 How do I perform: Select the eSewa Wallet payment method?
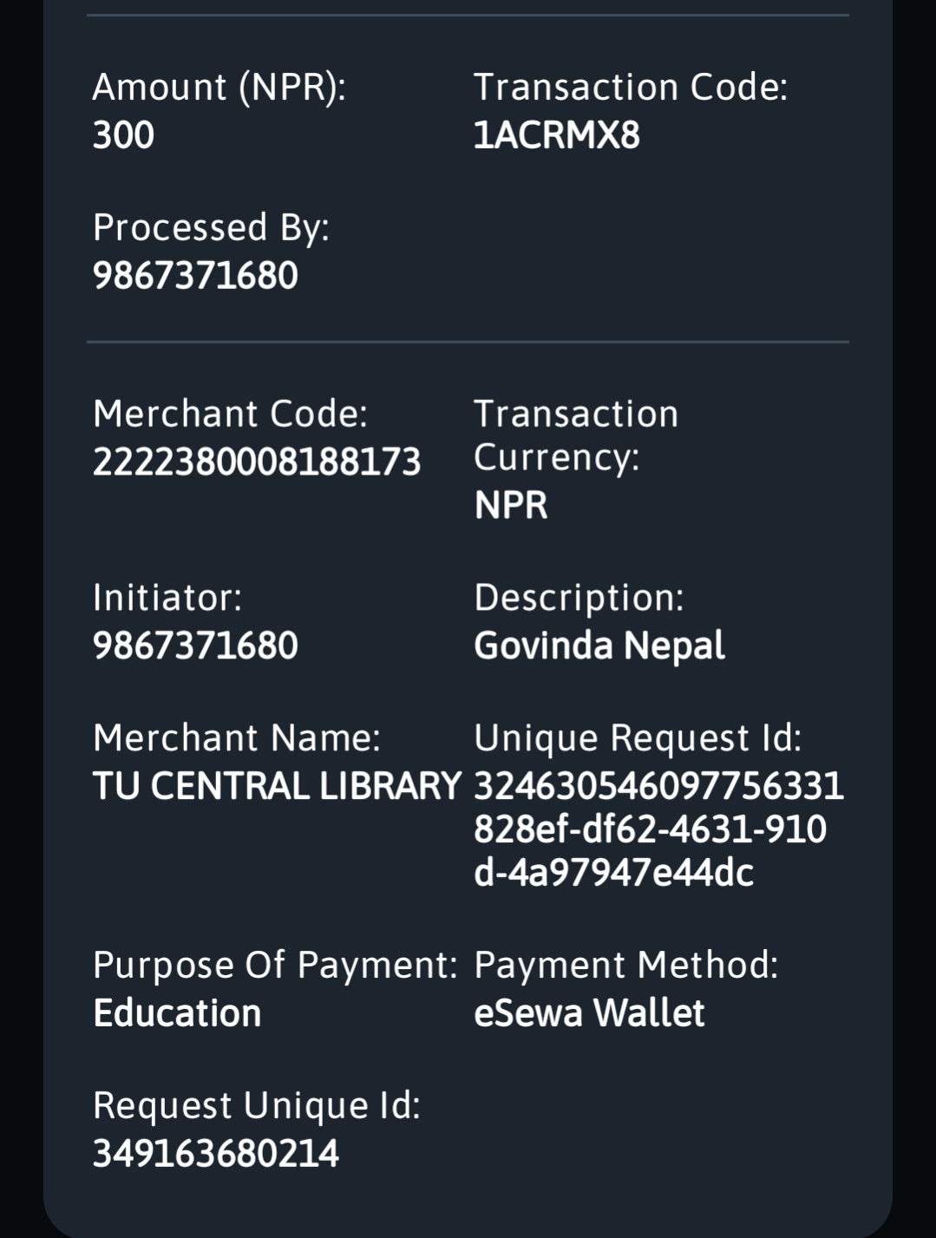589,1013
